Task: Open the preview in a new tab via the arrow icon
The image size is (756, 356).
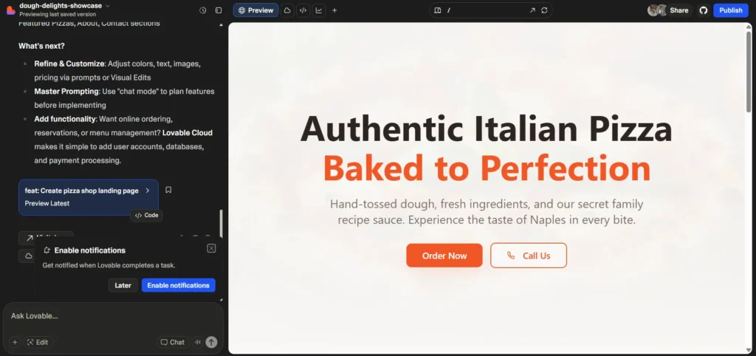Action: (532, 10)
